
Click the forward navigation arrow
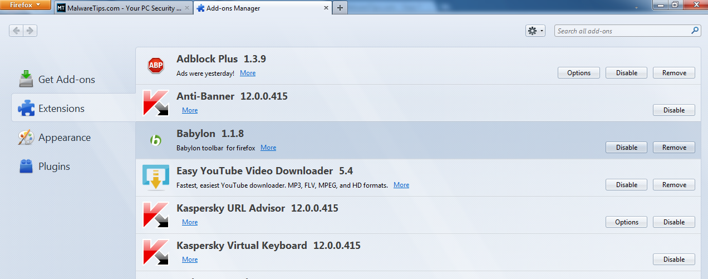pyautogui.click(x=30, y=31)
